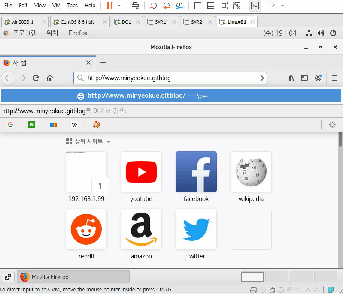This screenshot has width=343, height=294.
Task: Open the GNOME power menu icon
Action: [333, 33]
